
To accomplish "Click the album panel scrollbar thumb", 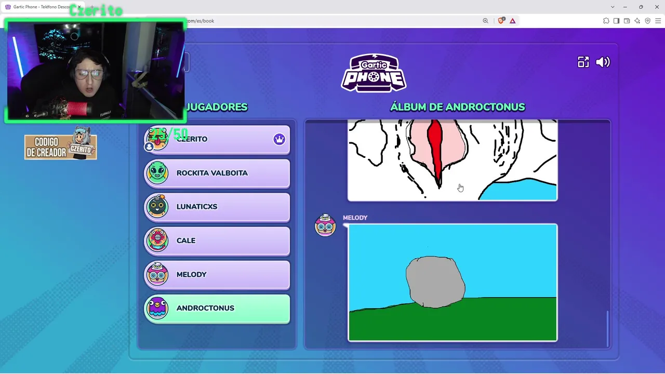I will tap(607, 329).
